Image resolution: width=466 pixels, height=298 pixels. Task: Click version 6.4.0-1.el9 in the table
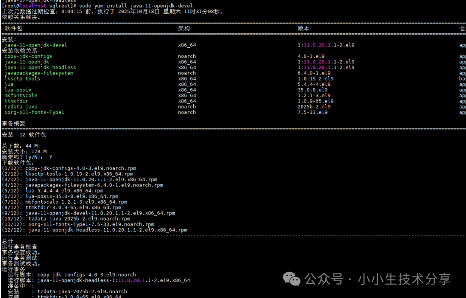[x=314, y=73]
